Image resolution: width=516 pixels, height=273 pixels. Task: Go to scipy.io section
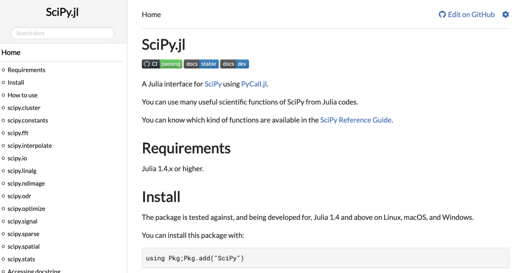coord(17,158)
